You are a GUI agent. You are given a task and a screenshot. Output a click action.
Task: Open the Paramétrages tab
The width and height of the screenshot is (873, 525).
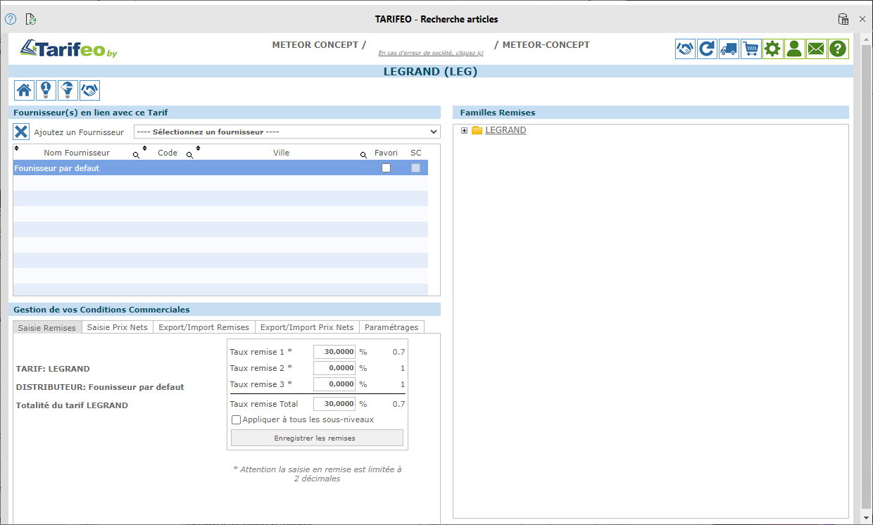pyautogui.click(x=391, y=327)
